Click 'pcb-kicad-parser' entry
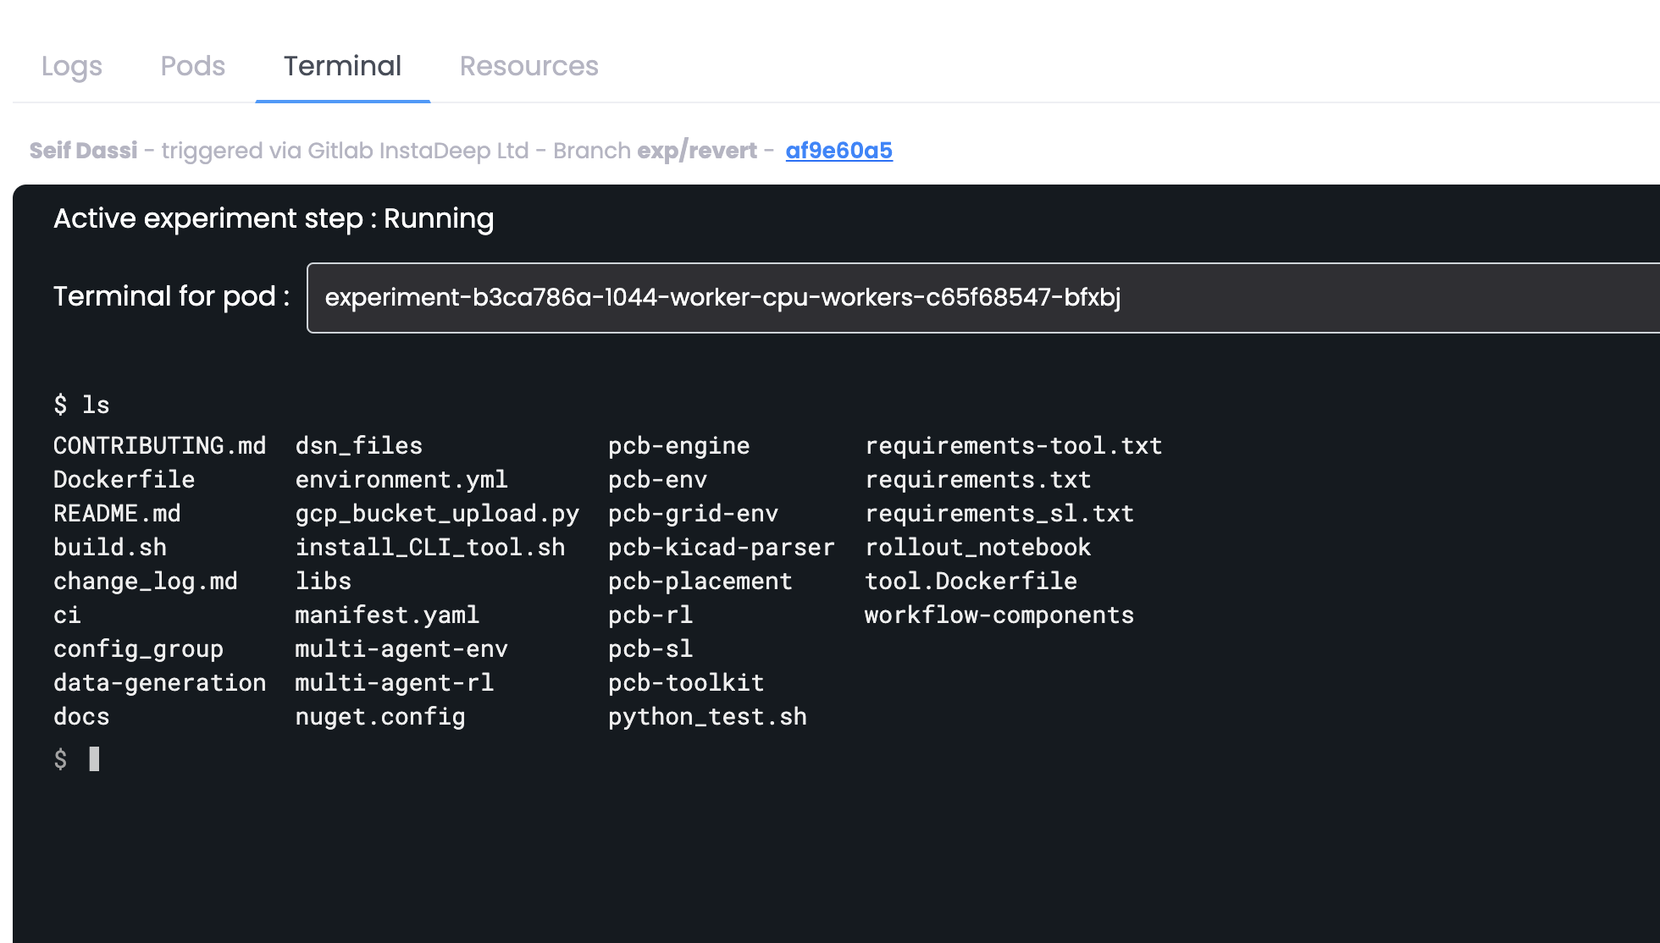This screenshot has width=1660, height=943. (x=722, y=547)
